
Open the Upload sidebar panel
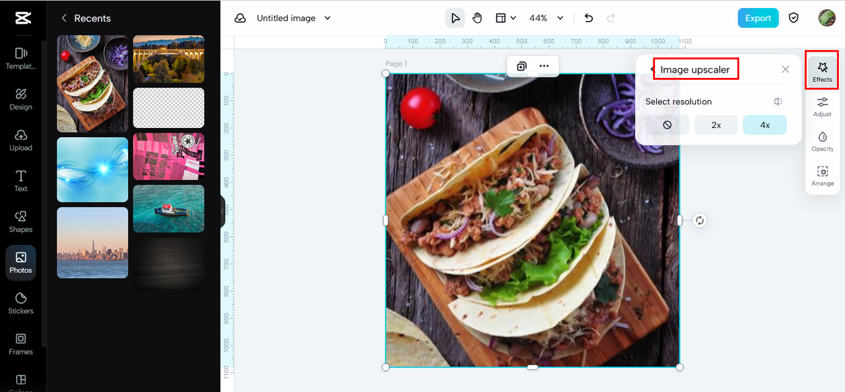click(20, 140)
